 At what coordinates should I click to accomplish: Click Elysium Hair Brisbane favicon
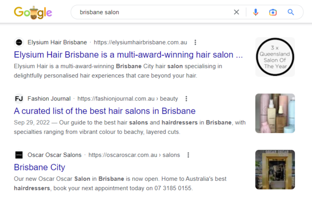[19, 42]
